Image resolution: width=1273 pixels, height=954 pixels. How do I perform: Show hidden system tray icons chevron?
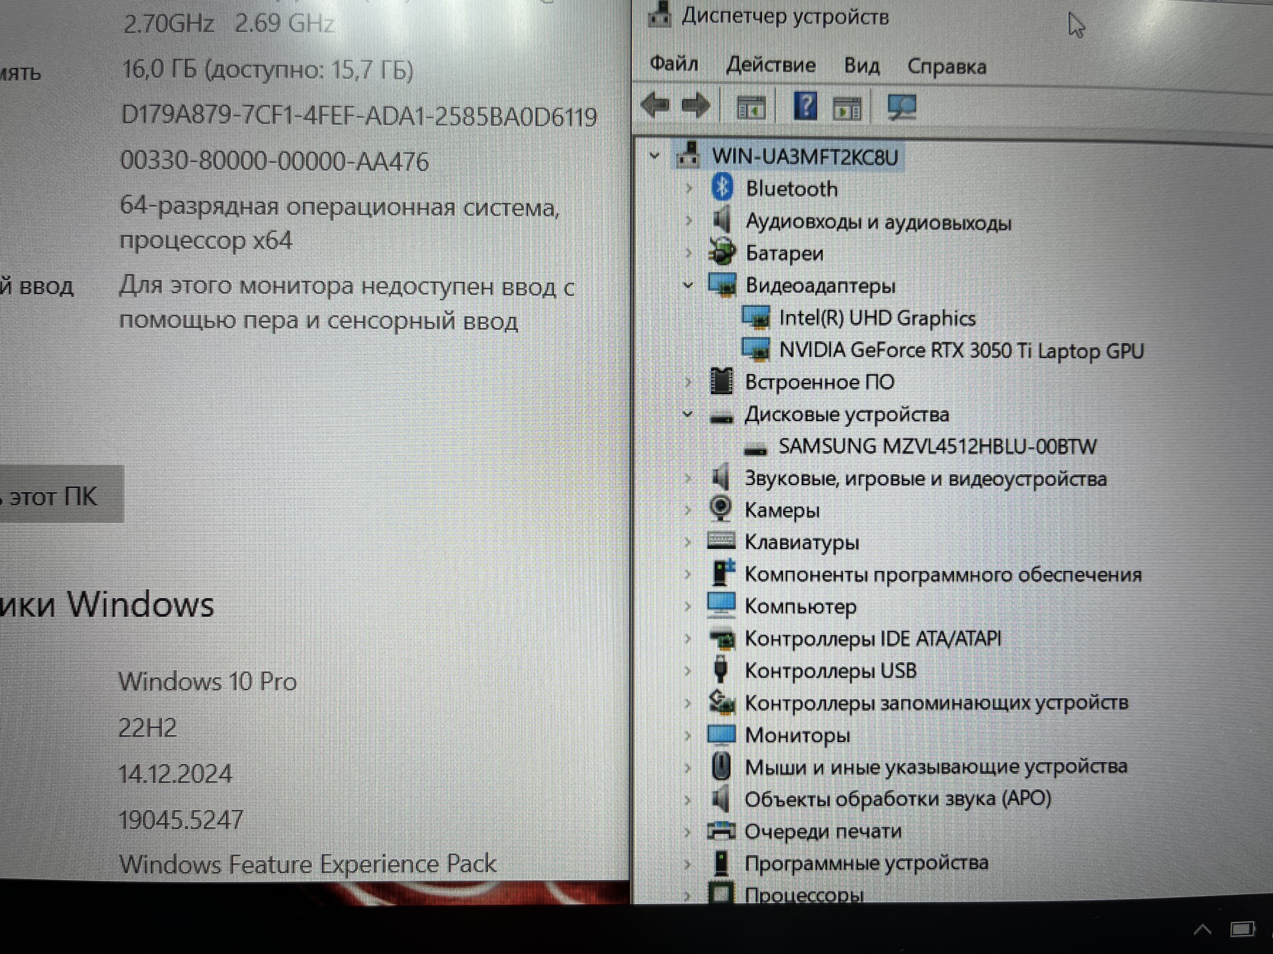point(1202,929)
